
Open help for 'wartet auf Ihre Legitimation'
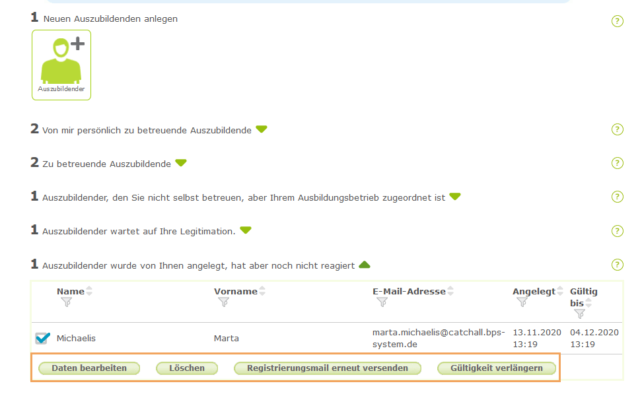coord(617,231)
